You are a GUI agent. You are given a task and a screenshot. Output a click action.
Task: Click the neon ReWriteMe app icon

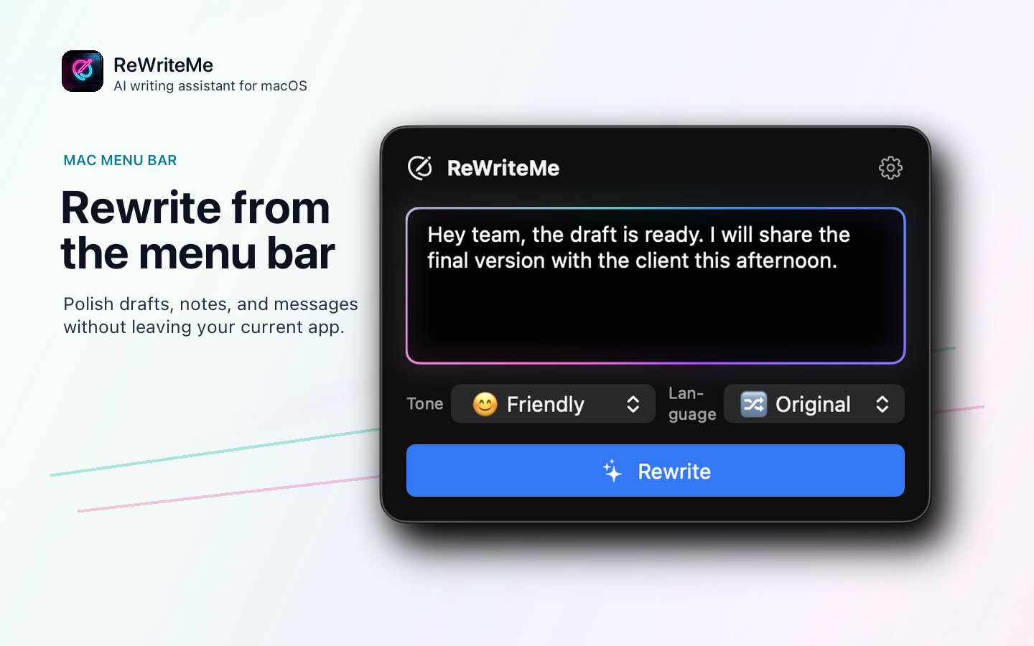click(83, 71)
